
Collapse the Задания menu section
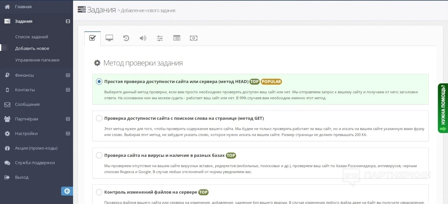[68, 21]
